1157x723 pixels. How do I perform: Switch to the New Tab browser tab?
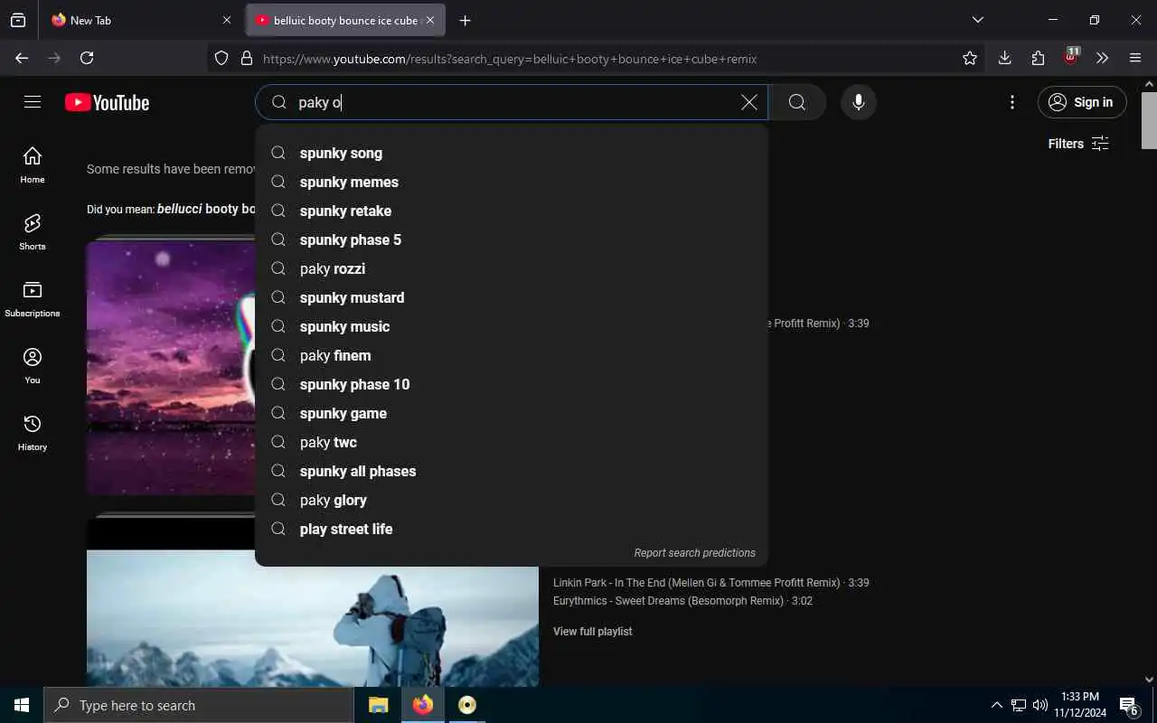[139, 20]
